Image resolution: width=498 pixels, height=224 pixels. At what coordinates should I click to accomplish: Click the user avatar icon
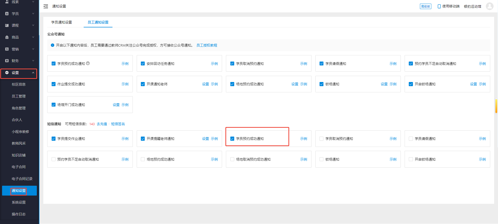489,6
